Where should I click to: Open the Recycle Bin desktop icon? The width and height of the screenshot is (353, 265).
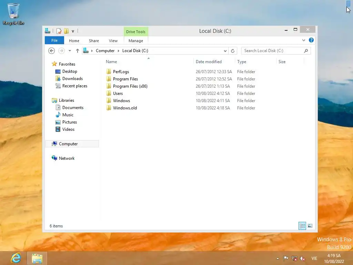point(13,14)
